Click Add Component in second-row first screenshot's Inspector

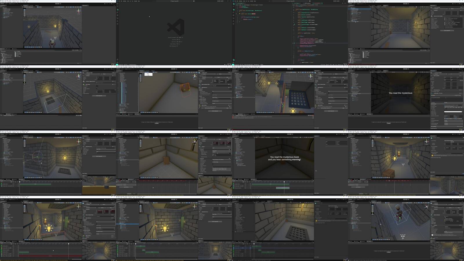tap(99, 96)
